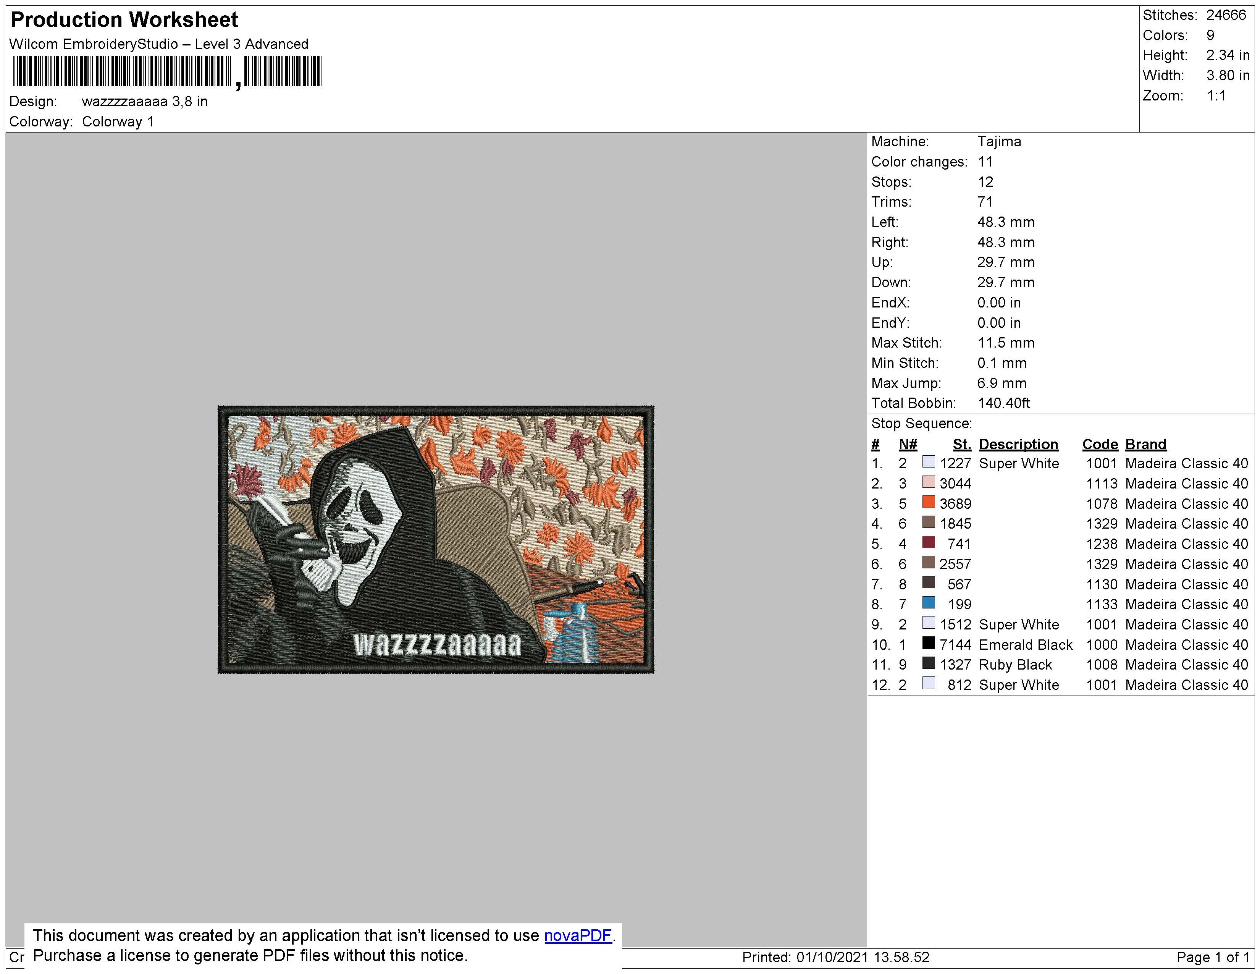This screenshot has height=974, width=1260.
Task: Click the design name 'wazzzzaaaaa 3,8 in'
Action: [x=145, y=102]
